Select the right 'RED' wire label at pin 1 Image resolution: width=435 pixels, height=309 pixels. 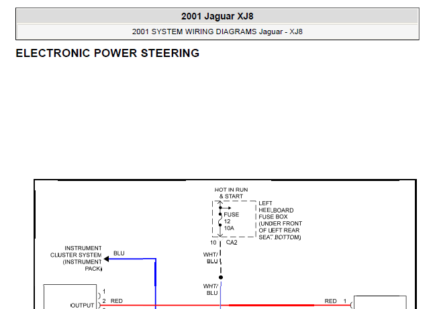click(x=330, y=301)
